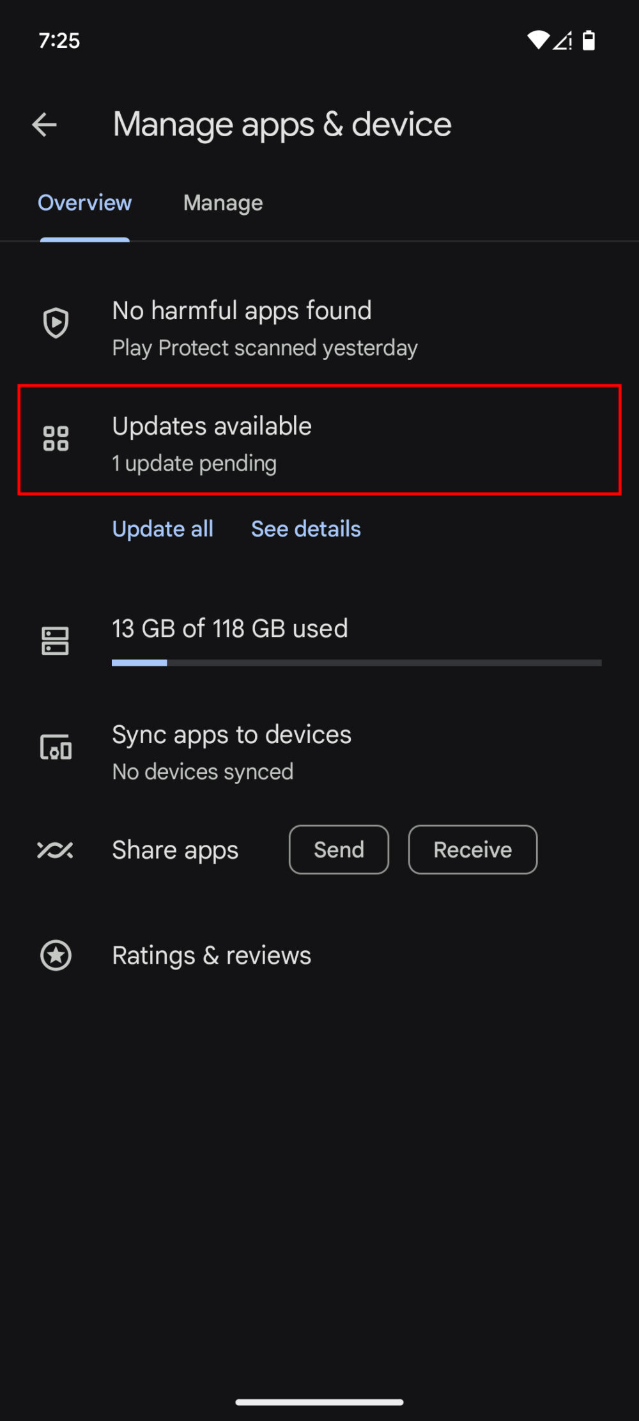This screenshot has height=1421, width=639.
Task: Click the battery status icon
Action: [x=587, y=40]
